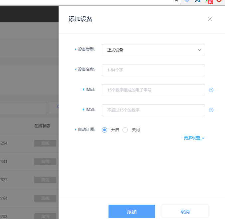Click the 离线 status tag in row 441
The image size is (225, 219).
point(45,162)
